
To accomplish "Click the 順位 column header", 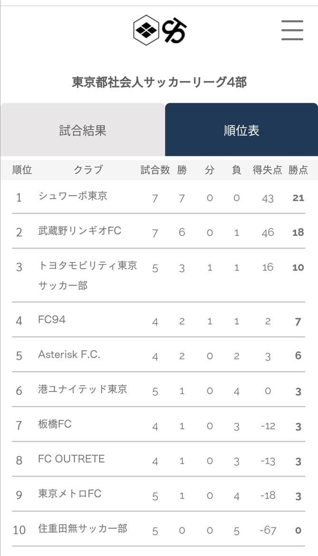I will [x=22, y=170].
